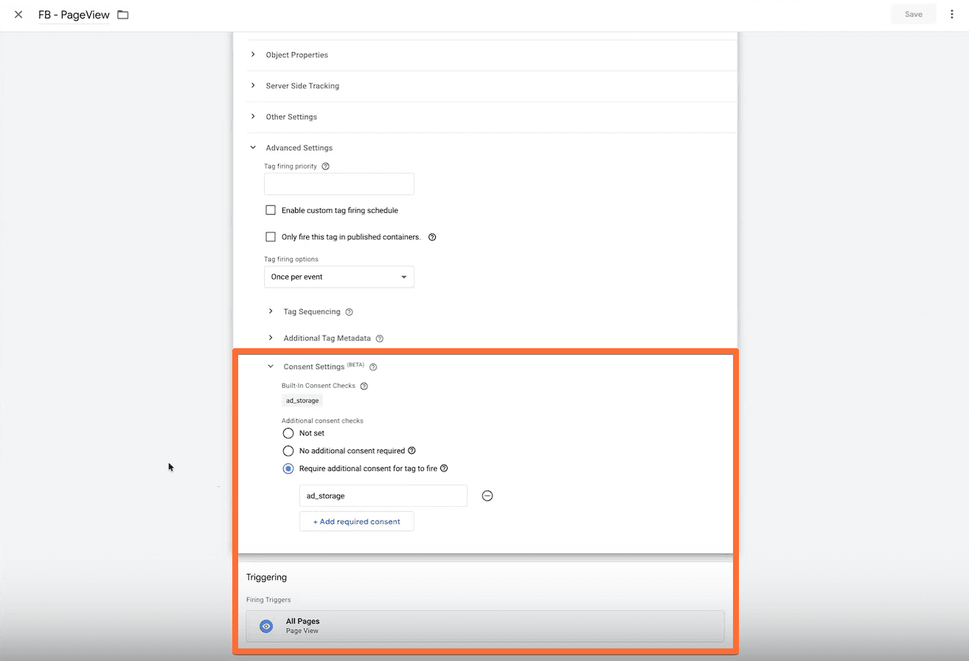This screenshot has height=661, width=969.
Task: Click the Page View trigger icon
Action: coord(265,626)
